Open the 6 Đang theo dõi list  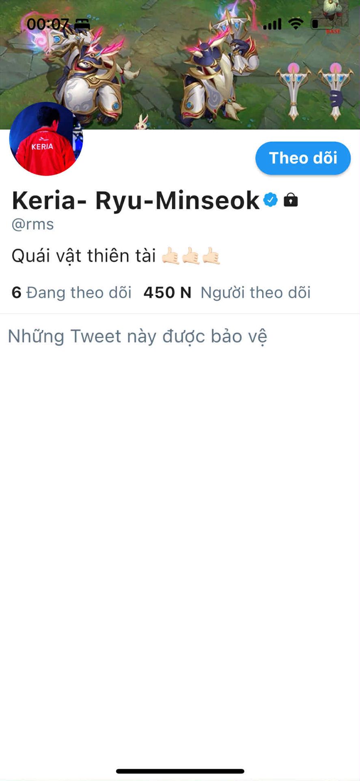[x=71, y=292]
